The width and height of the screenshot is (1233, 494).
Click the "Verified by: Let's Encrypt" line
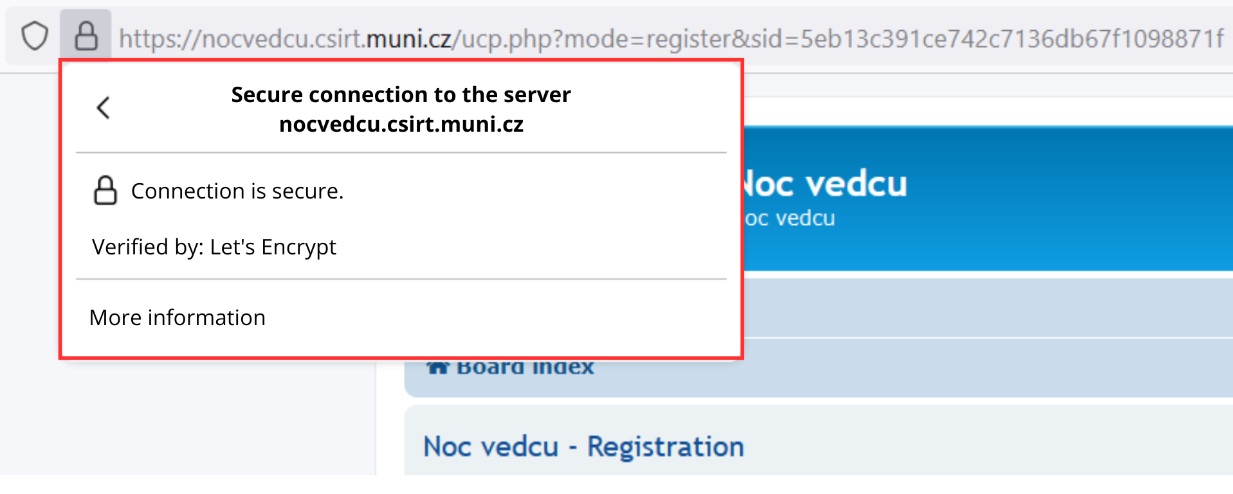point(214,247)
